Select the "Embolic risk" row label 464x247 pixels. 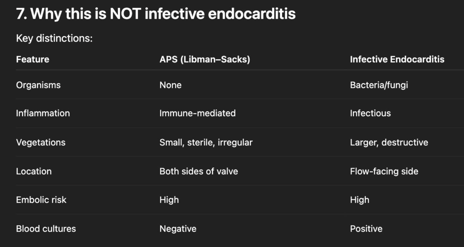pyautogui.click(x=41, y=200)
